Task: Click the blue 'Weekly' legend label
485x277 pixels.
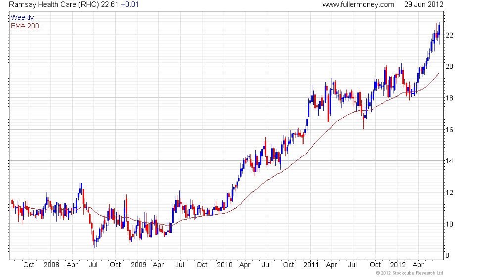Action: 22,18
